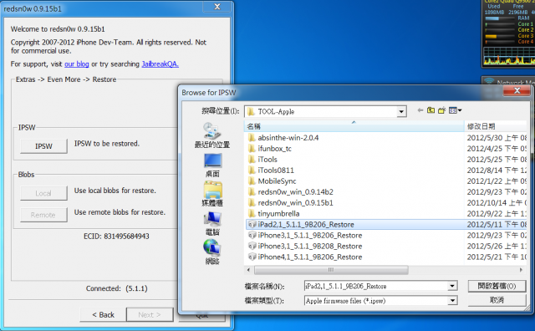
Task: Click the iPhone3,1_5.1.1_9B208_Restore file icon
Action: (252, 246)
